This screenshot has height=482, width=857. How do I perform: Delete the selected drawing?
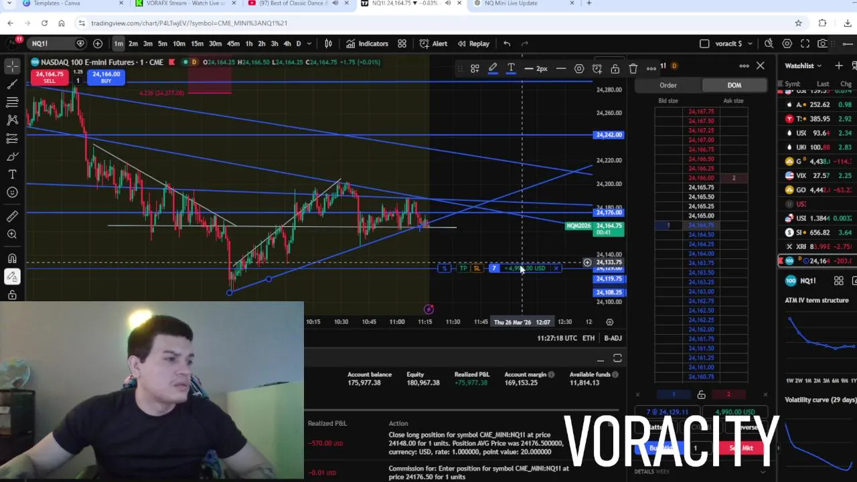(633, 68)
